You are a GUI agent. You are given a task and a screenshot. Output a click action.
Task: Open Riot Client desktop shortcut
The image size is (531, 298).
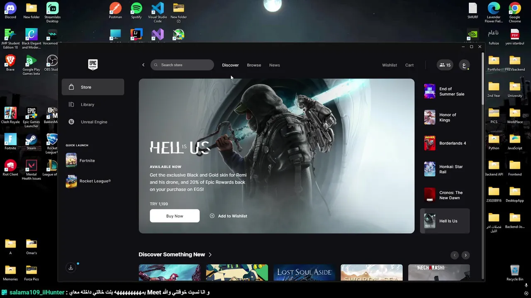pyautogui.click(x=10, y=168)
